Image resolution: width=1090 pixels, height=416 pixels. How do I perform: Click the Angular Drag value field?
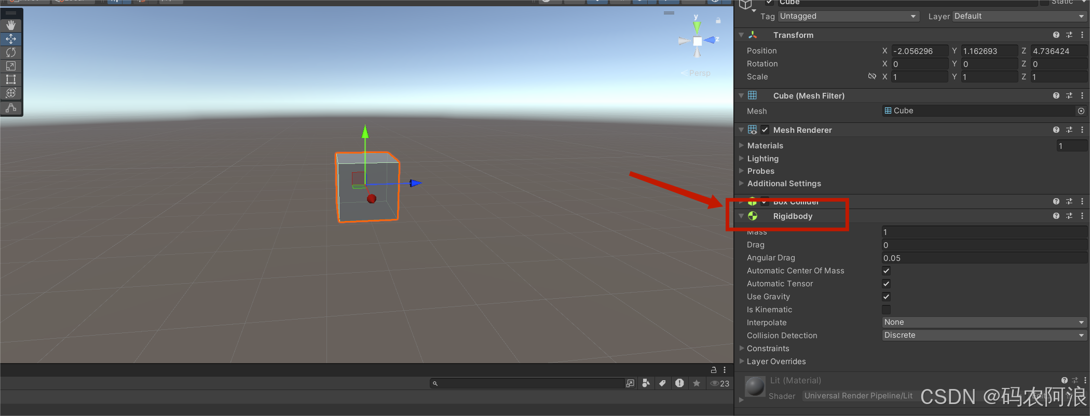(x=985, y=258)
